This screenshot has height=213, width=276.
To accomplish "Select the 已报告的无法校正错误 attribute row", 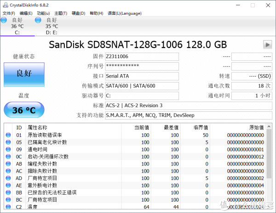I will coord(135,192).
